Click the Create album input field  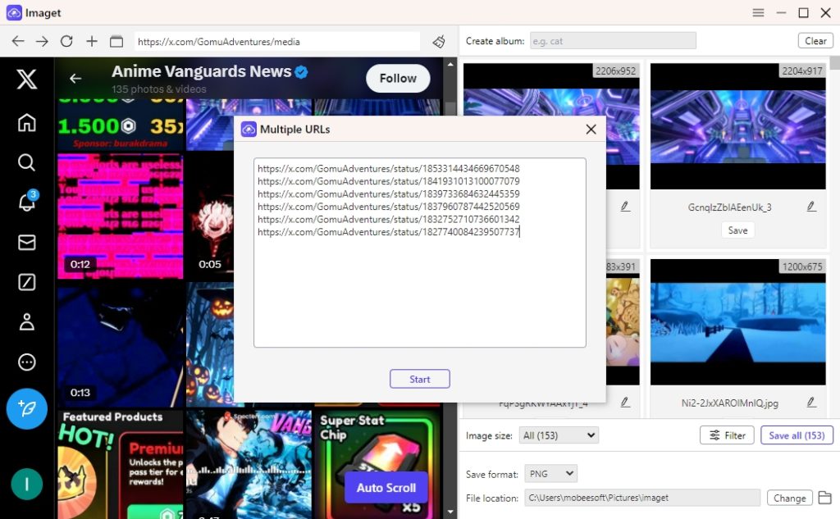(613, 41)
